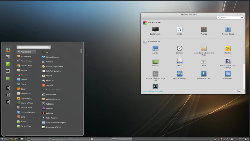Launch Archive Manager from applications list
This screenshot has width=250, height=141.
coord(52,99)
